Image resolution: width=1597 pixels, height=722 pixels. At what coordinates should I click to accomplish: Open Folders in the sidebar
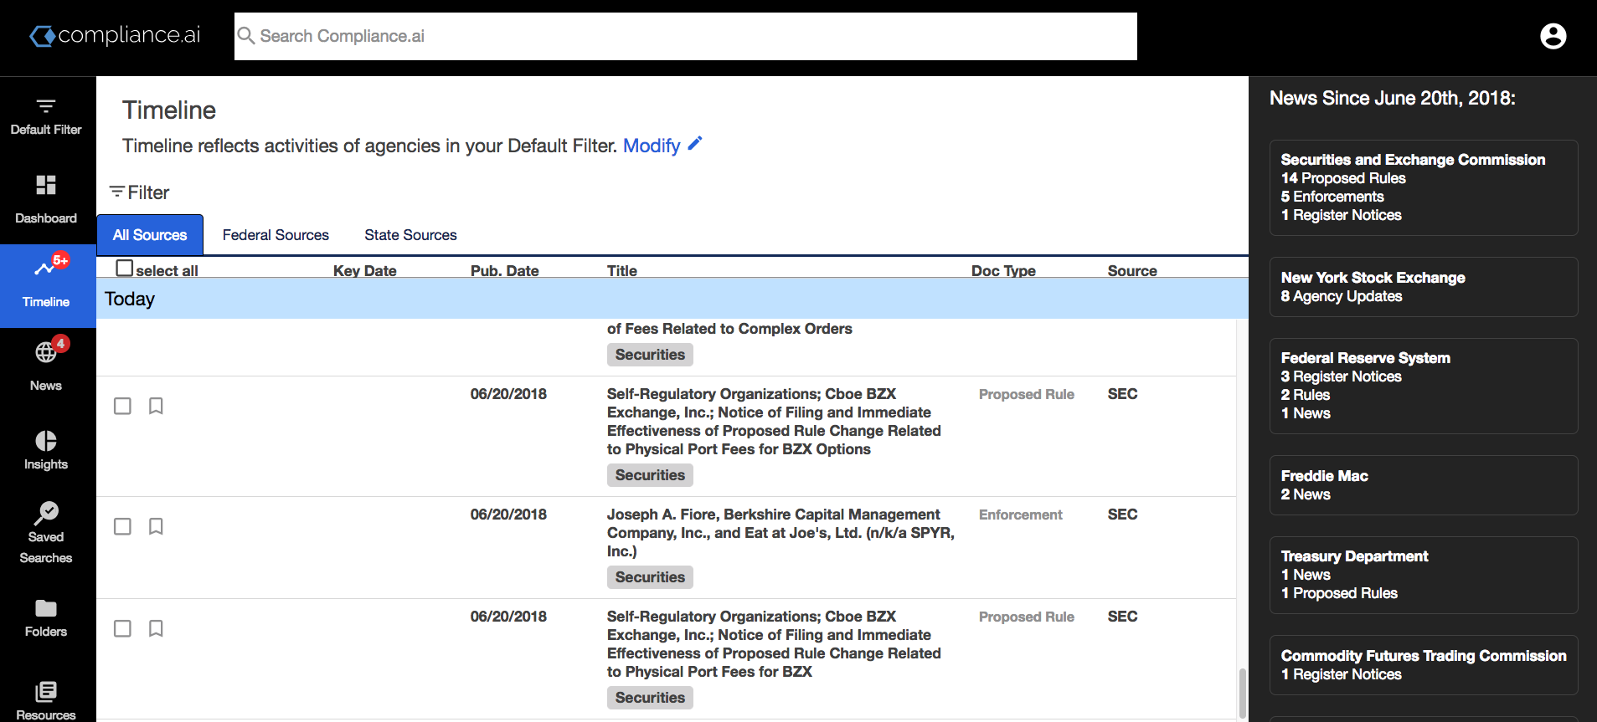tap(46, 619)
